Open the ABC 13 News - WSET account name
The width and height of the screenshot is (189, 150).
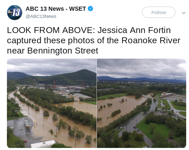[x=56, y=9]
